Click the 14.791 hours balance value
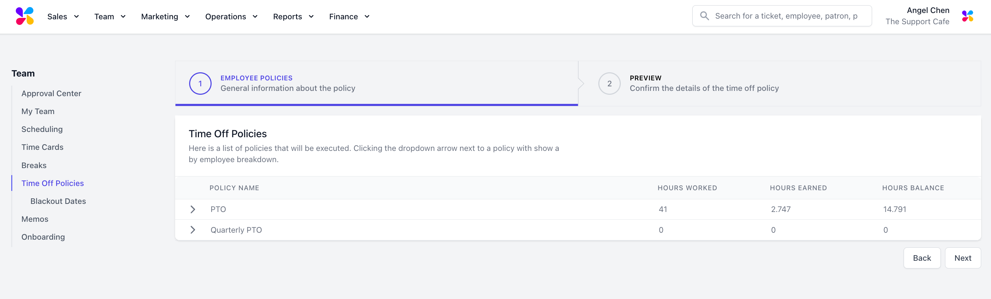Image resolution: width=991 pixels, height=299 pixels. [894, 210]
